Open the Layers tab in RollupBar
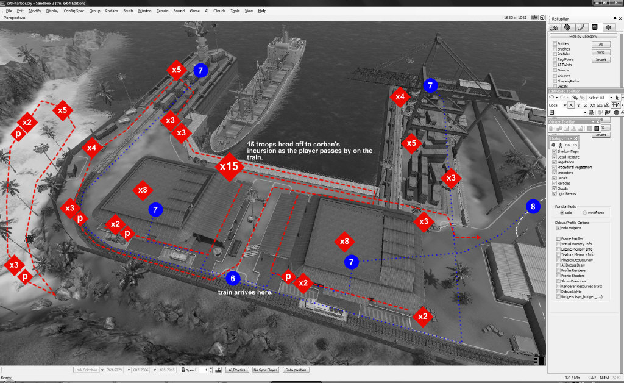The width and height of the screenshot is (624, 383). click(608, 27)
